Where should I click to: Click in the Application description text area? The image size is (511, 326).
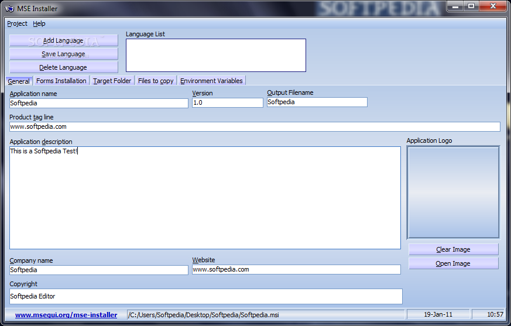tap(205, 198)
